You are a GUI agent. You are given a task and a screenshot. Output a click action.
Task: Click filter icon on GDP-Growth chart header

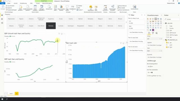tap(59, 34)
